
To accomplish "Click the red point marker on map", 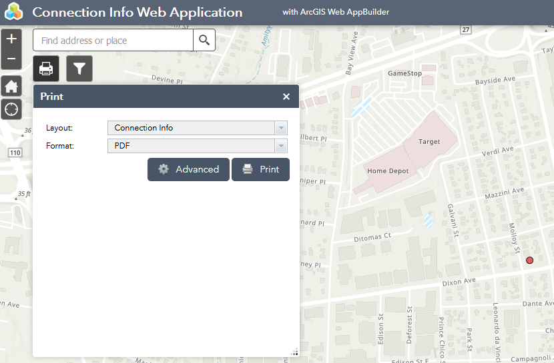I will coord(530,260).
